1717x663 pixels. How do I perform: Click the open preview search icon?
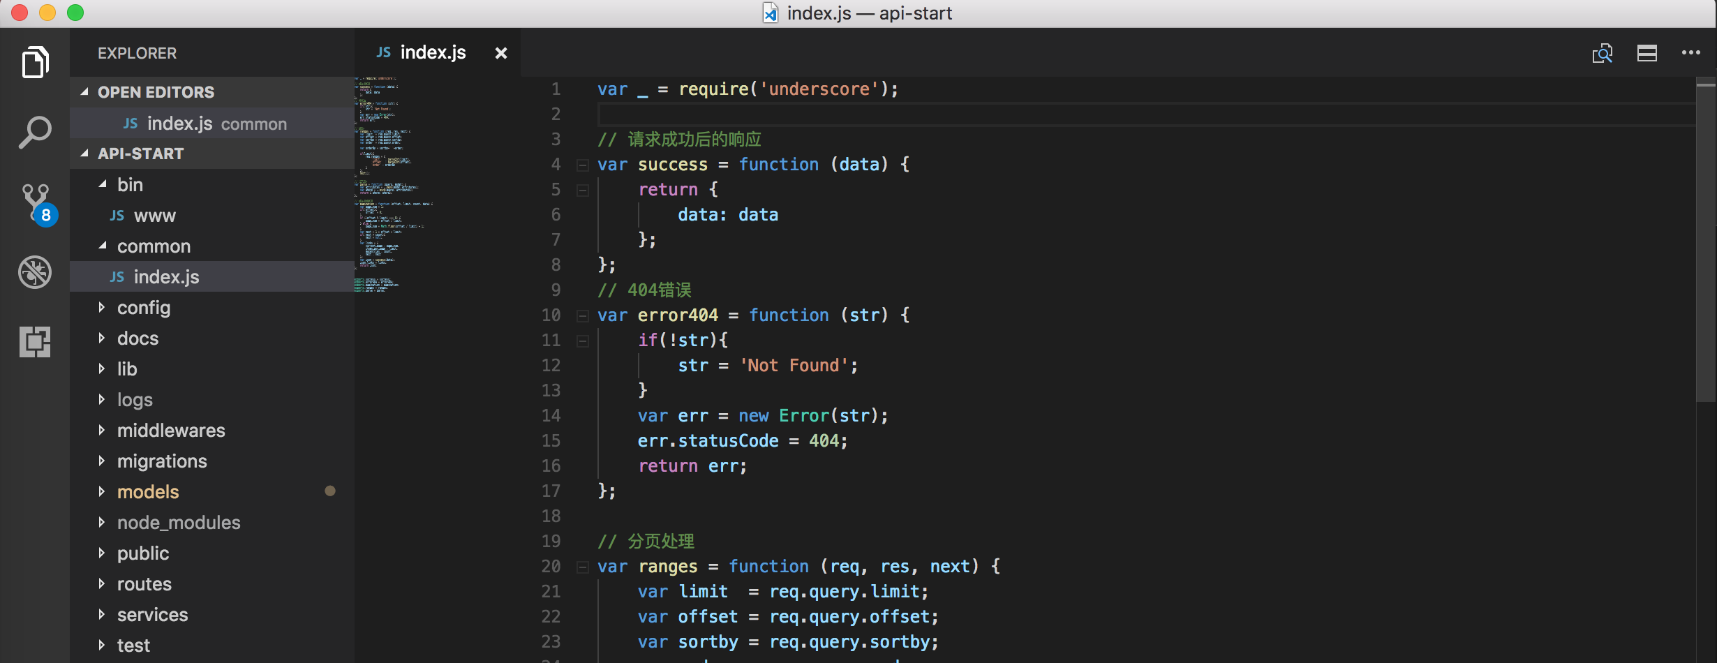click(1602, 53)
